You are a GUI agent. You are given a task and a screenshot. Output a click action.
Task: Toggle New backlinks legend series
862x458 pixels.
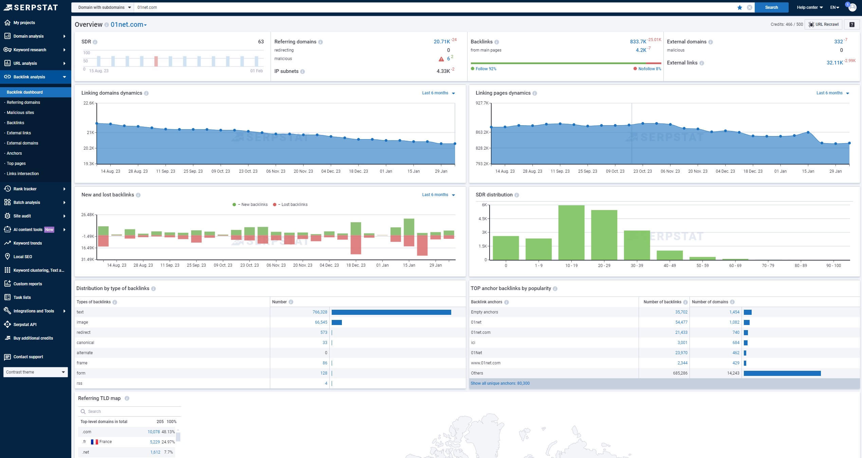pyautogui.click(x=250, y=205)
